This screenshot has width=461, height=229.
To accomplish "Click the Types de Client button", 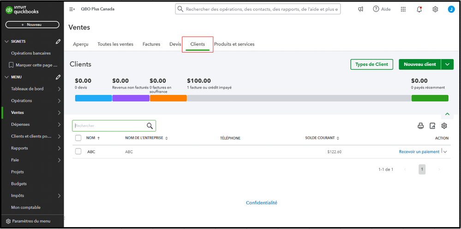I will [x=371, y=65].
